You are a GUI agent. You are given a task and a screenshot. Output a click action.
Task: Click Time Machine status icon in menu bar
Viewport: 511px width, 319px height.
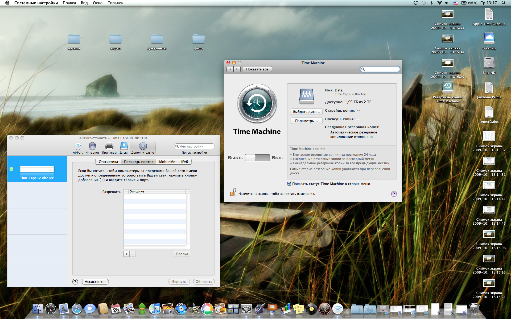[424, 3]
